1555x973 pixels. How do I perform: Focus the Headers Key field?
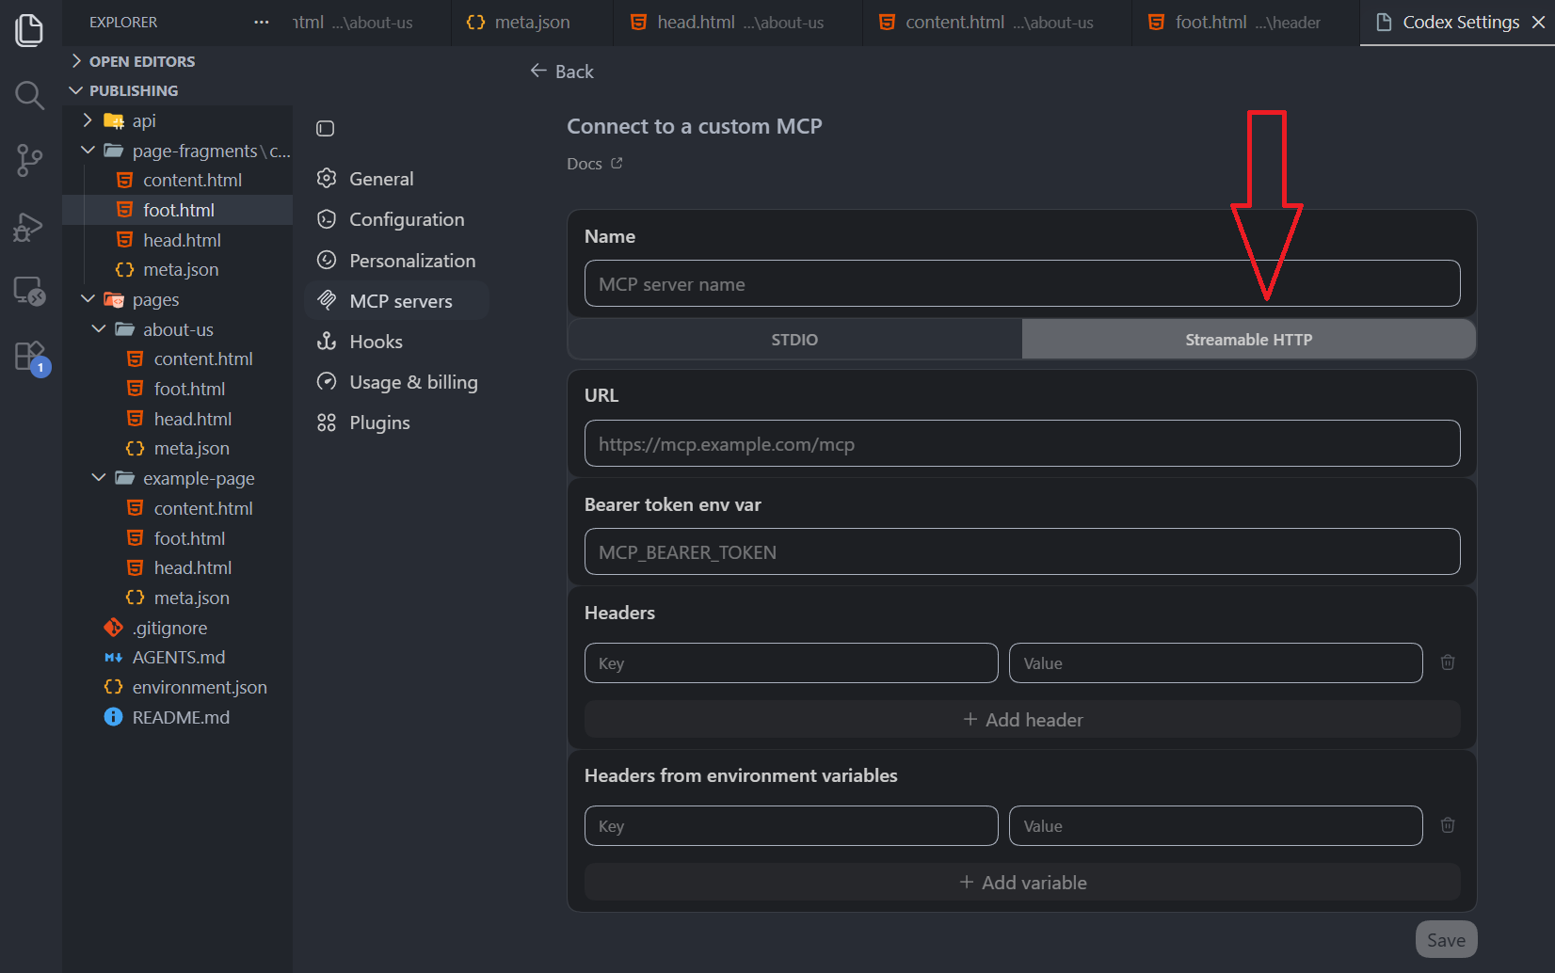pos(791,663)
